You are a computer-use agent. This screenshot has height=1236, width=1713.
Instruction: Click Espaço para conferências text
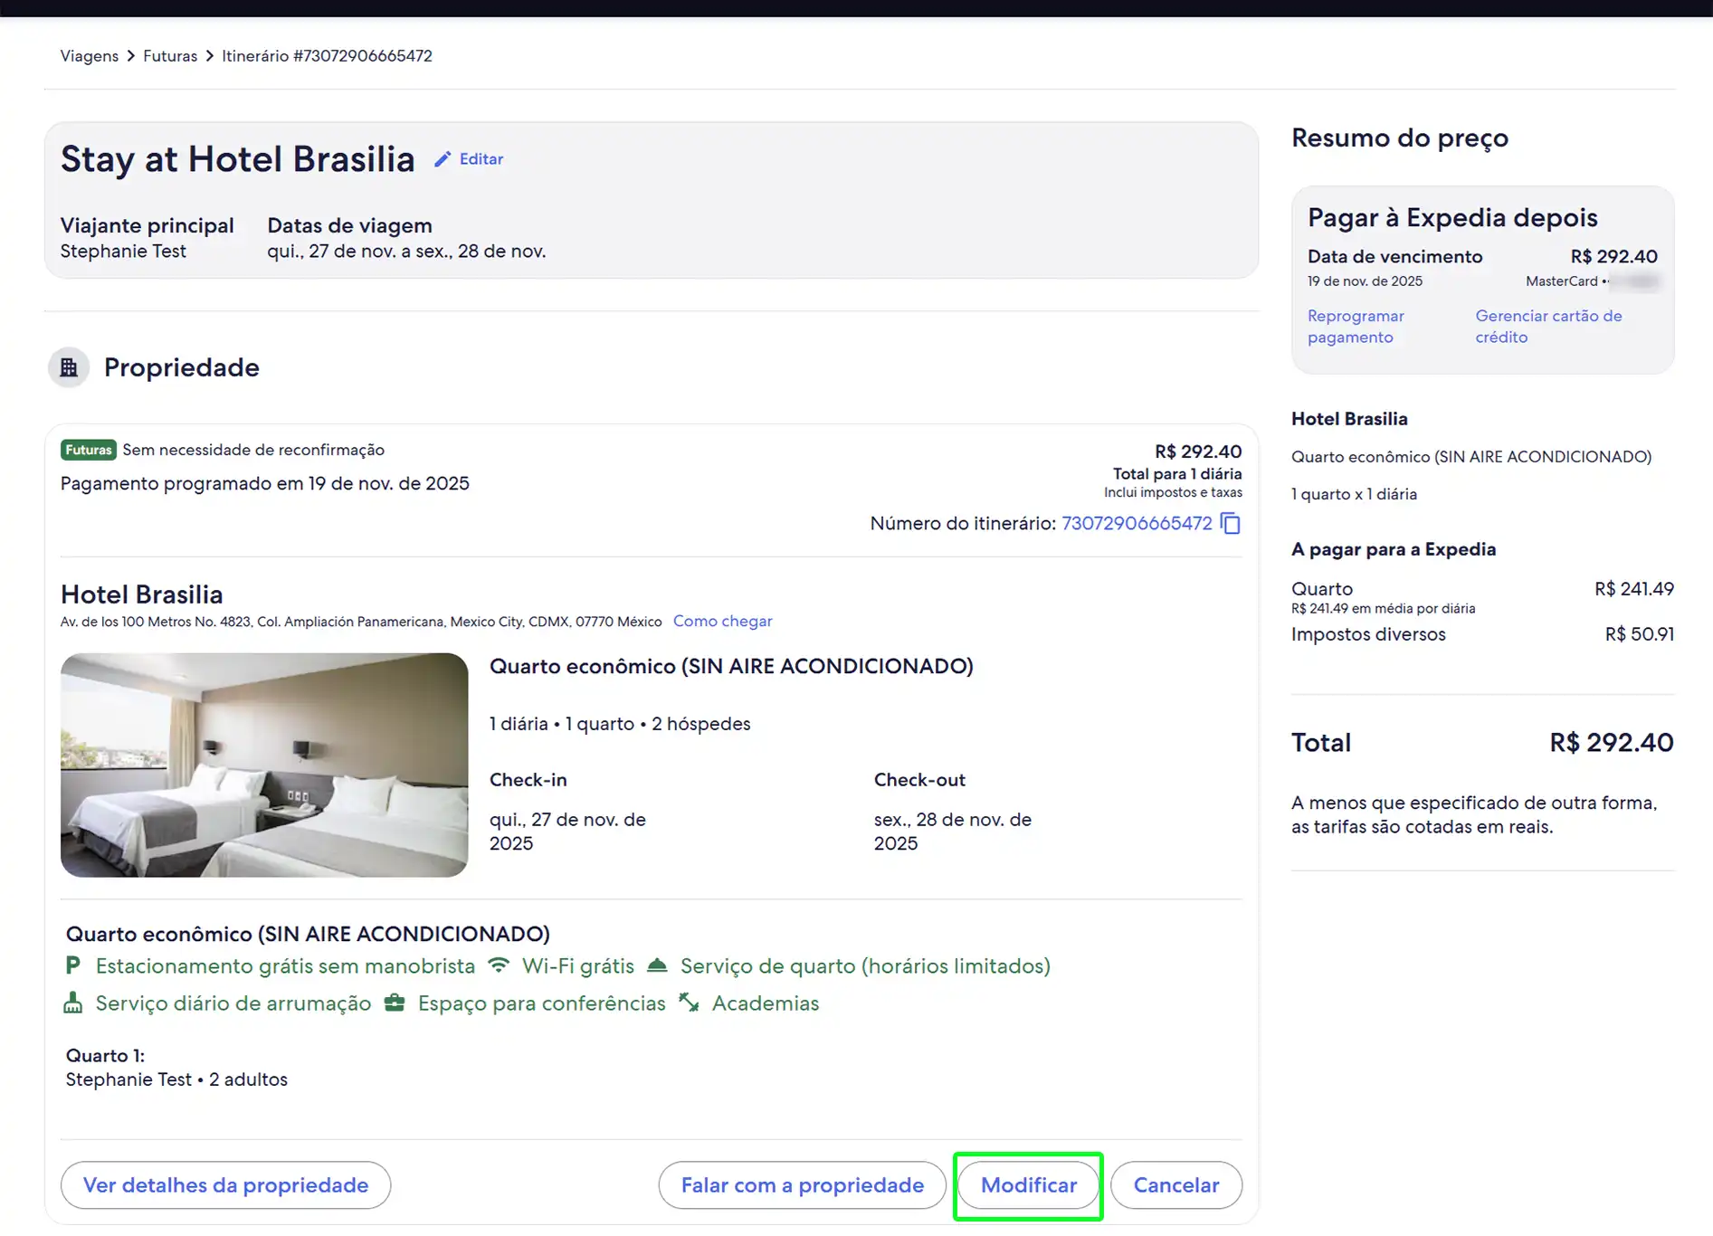pos(541,1003)
